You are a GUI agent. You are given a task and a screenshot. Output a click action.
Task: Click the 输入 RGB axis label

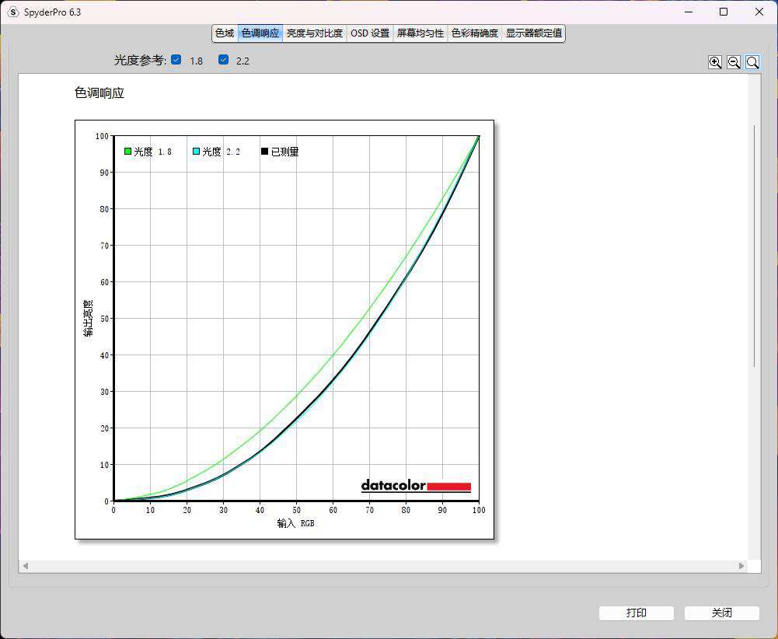pyautogui.click(x=295, y=523)
